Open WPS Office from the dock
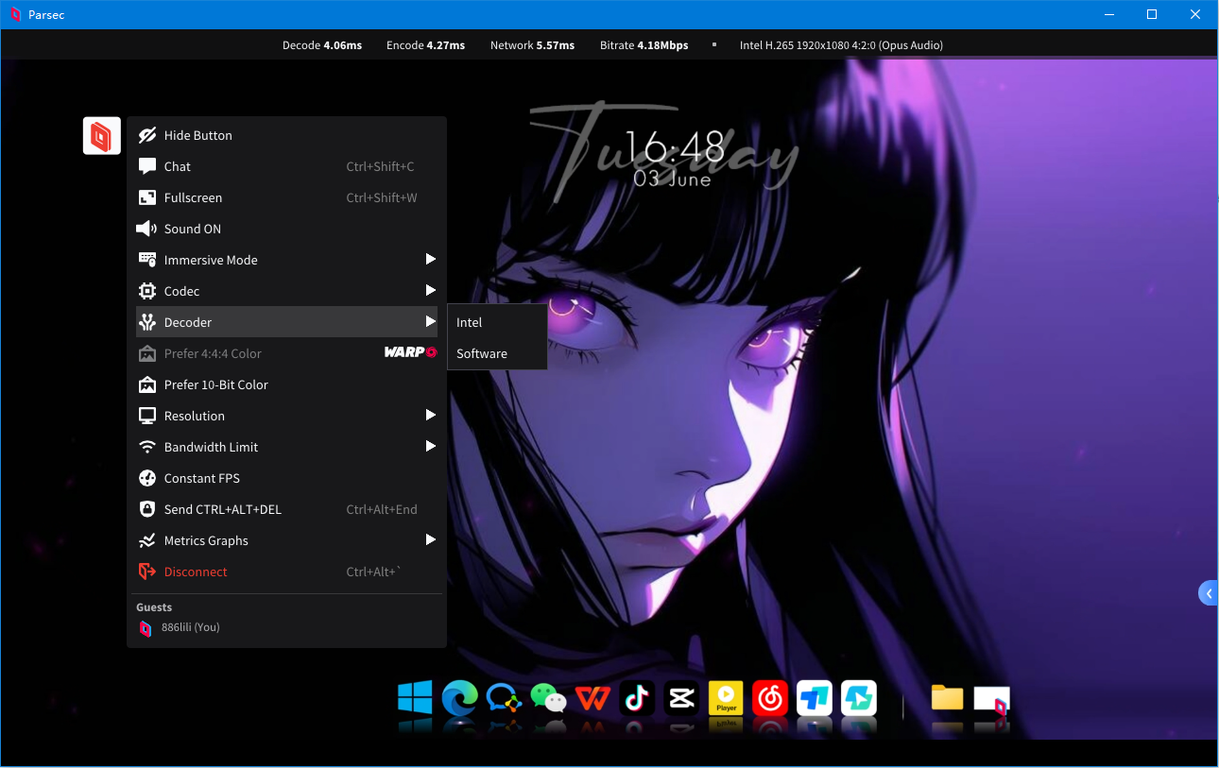Viewport: 1219px width, 768px height. click(592, 698)
